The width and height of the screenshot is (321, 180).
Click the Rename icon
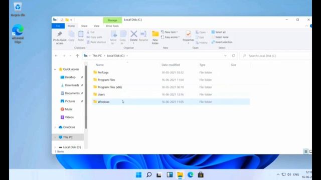coord(143,34)
